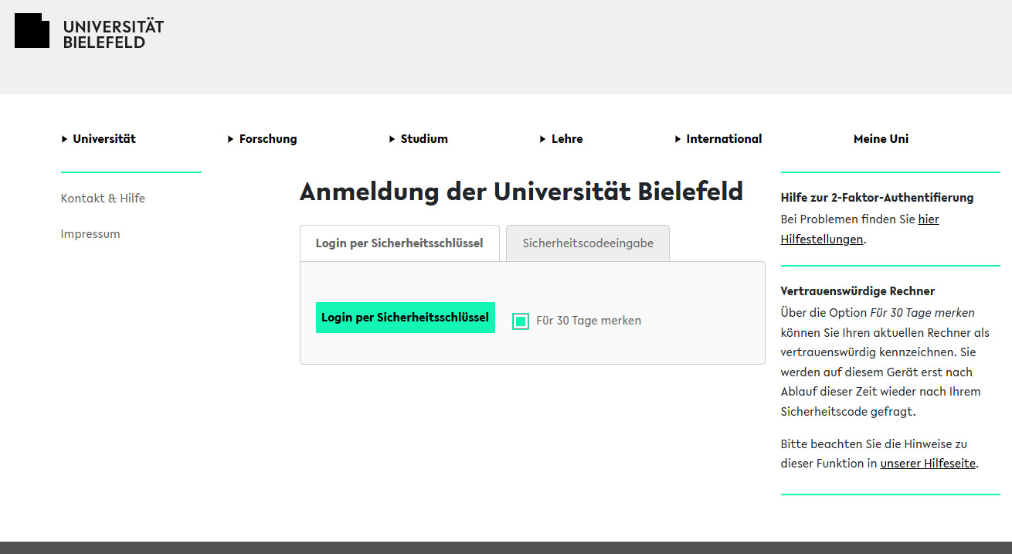Expand the Forschung menu triangle
The height and width of the screenshot is (554, 1012).
point(231,139)
